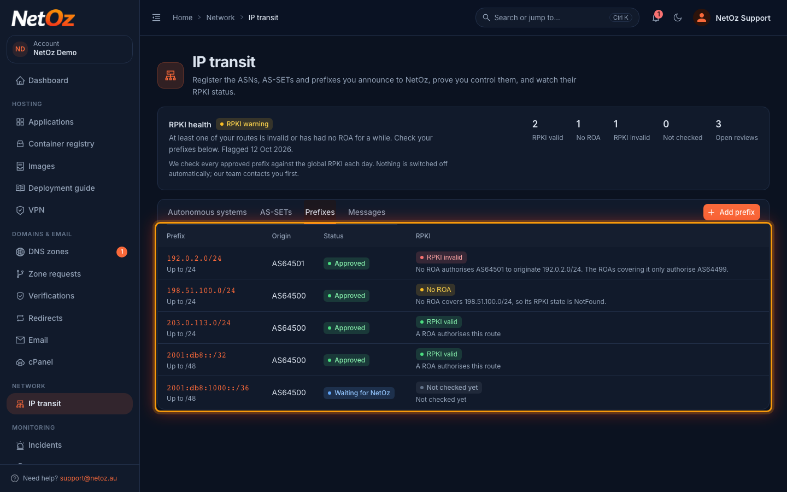Open the VPN page
The image size is (787, 492).
point(69,210)
